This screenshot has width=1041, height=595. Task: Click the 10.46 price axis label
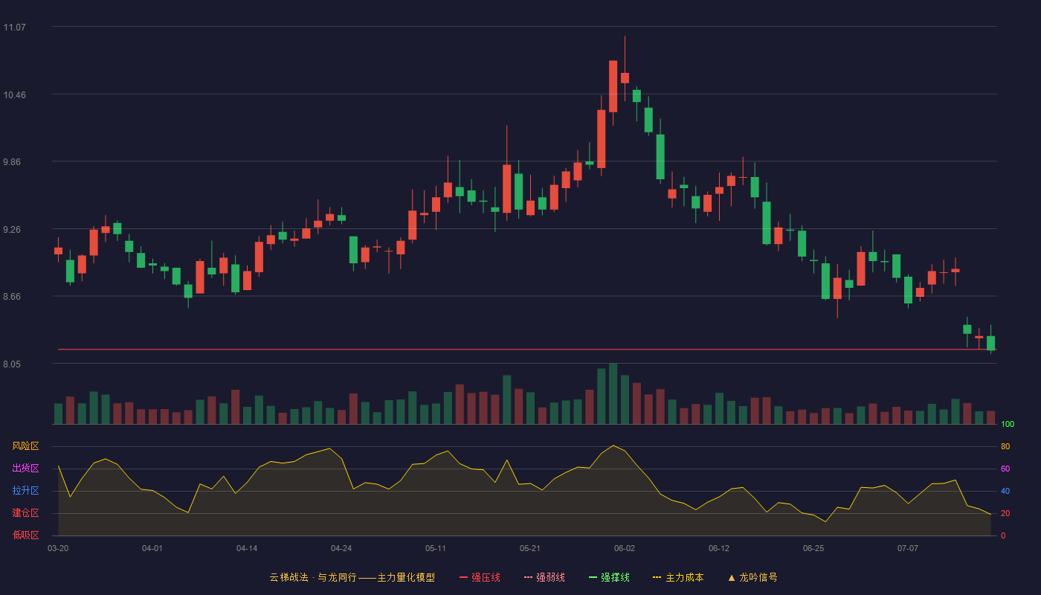coord(14,95)
